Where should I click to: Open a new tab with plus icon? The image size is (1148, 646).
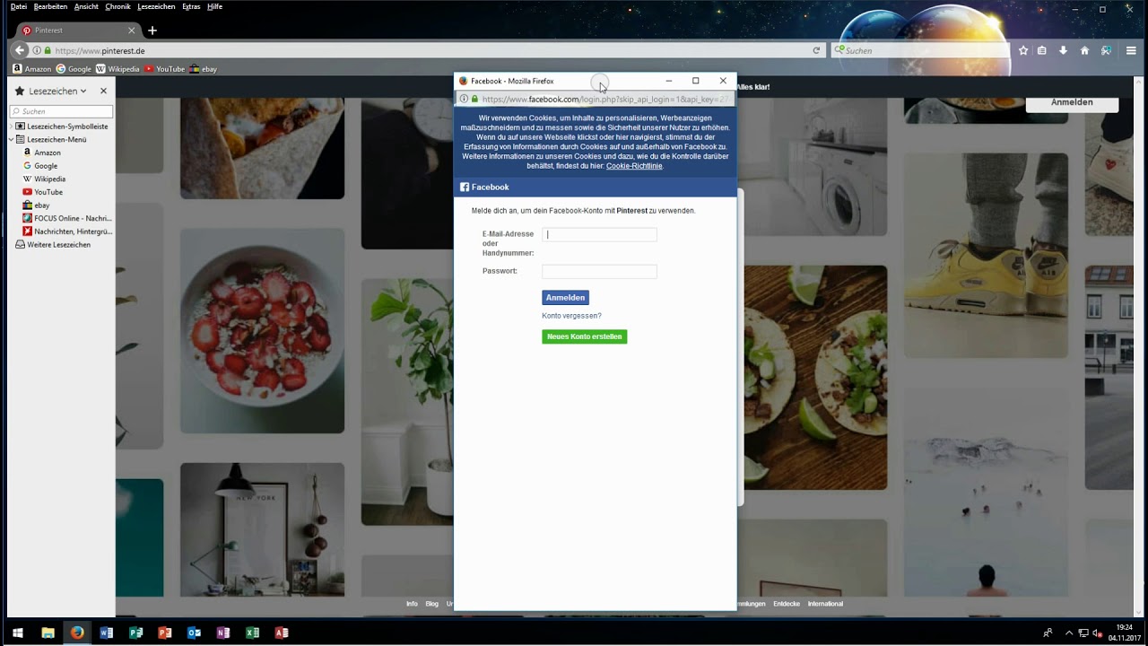coord(152,31)
